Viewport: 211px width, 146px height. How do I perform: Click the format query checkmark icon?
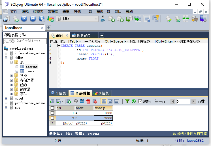click(x=169, y=19)
